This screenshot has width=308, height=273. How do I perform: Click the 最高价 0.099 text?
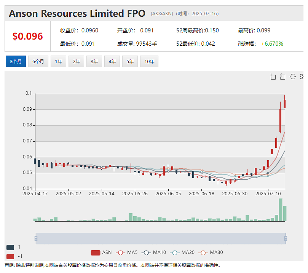(254, 30)
